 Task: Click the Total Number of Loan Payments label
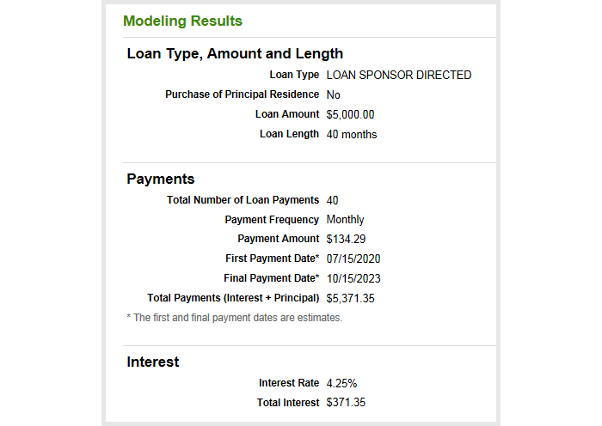pyautogui.click(x=243, y=200)
